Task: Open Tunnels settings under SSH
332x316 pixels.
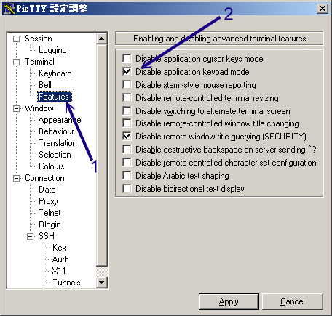Action: click(66, 283)
